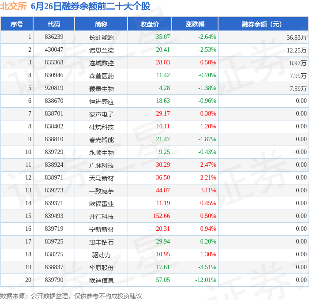Screen dimensions: 309x300
Task: Select the stock name 联迪信息
Action: [x=101, y=281]
